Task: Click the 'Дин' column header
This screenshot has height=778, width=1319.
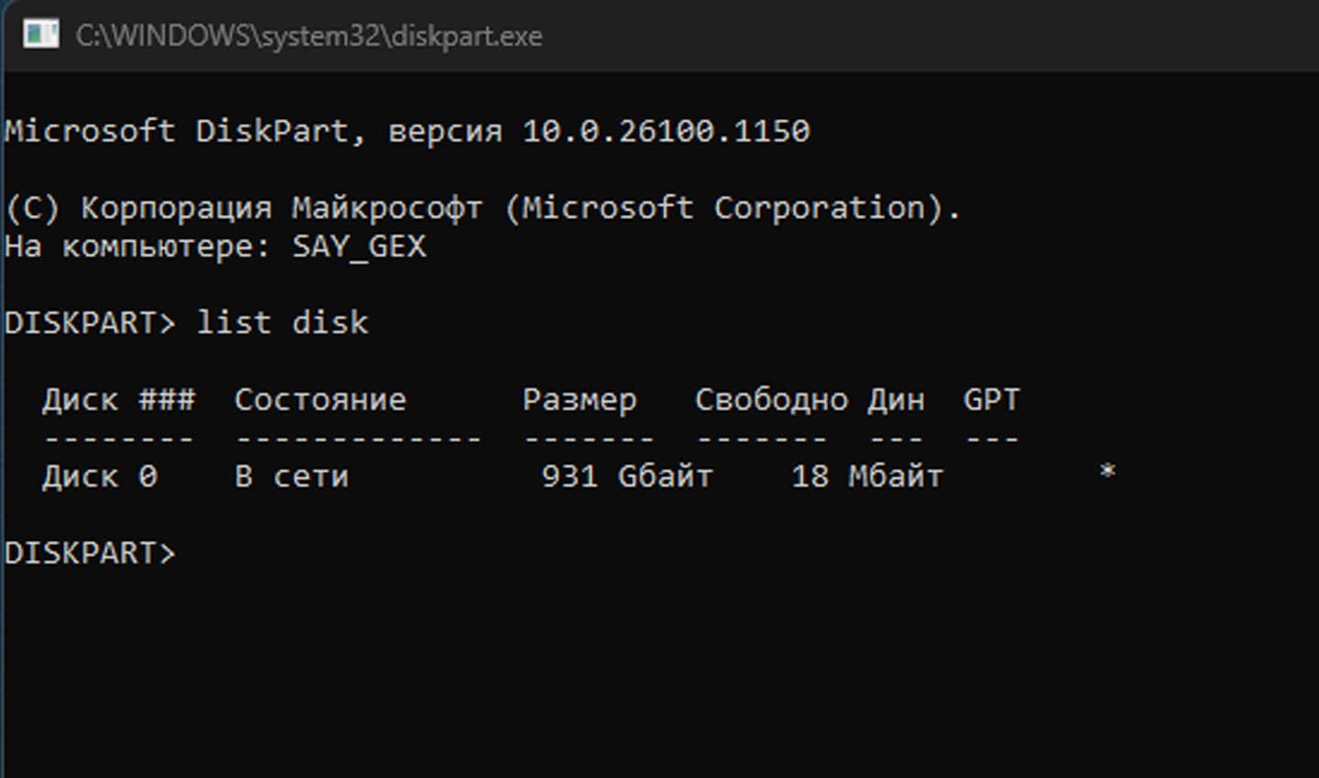Action: (896, 400)
